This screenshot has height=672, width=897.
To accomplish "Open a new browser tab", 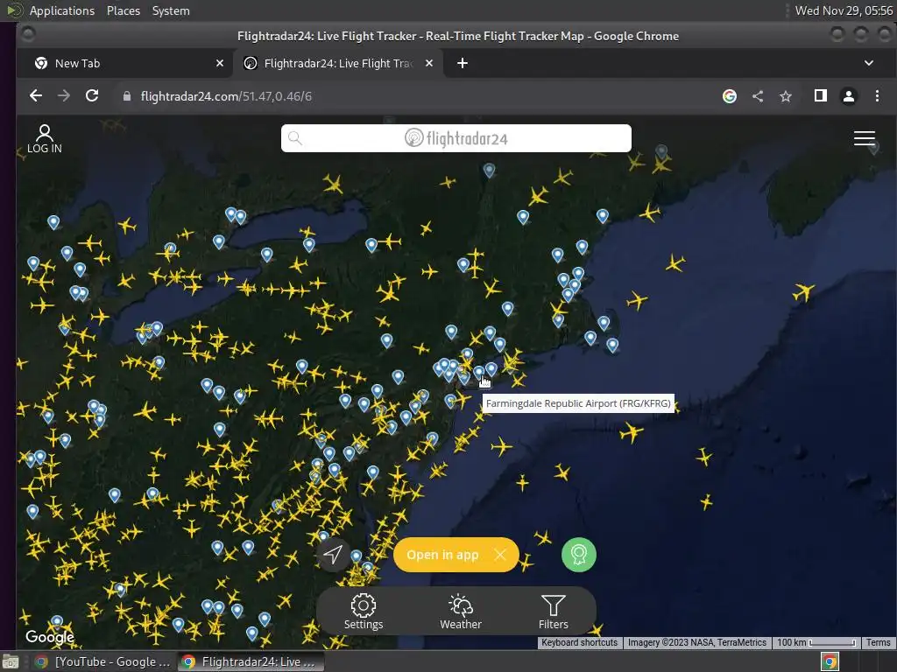I will point(463,63).
